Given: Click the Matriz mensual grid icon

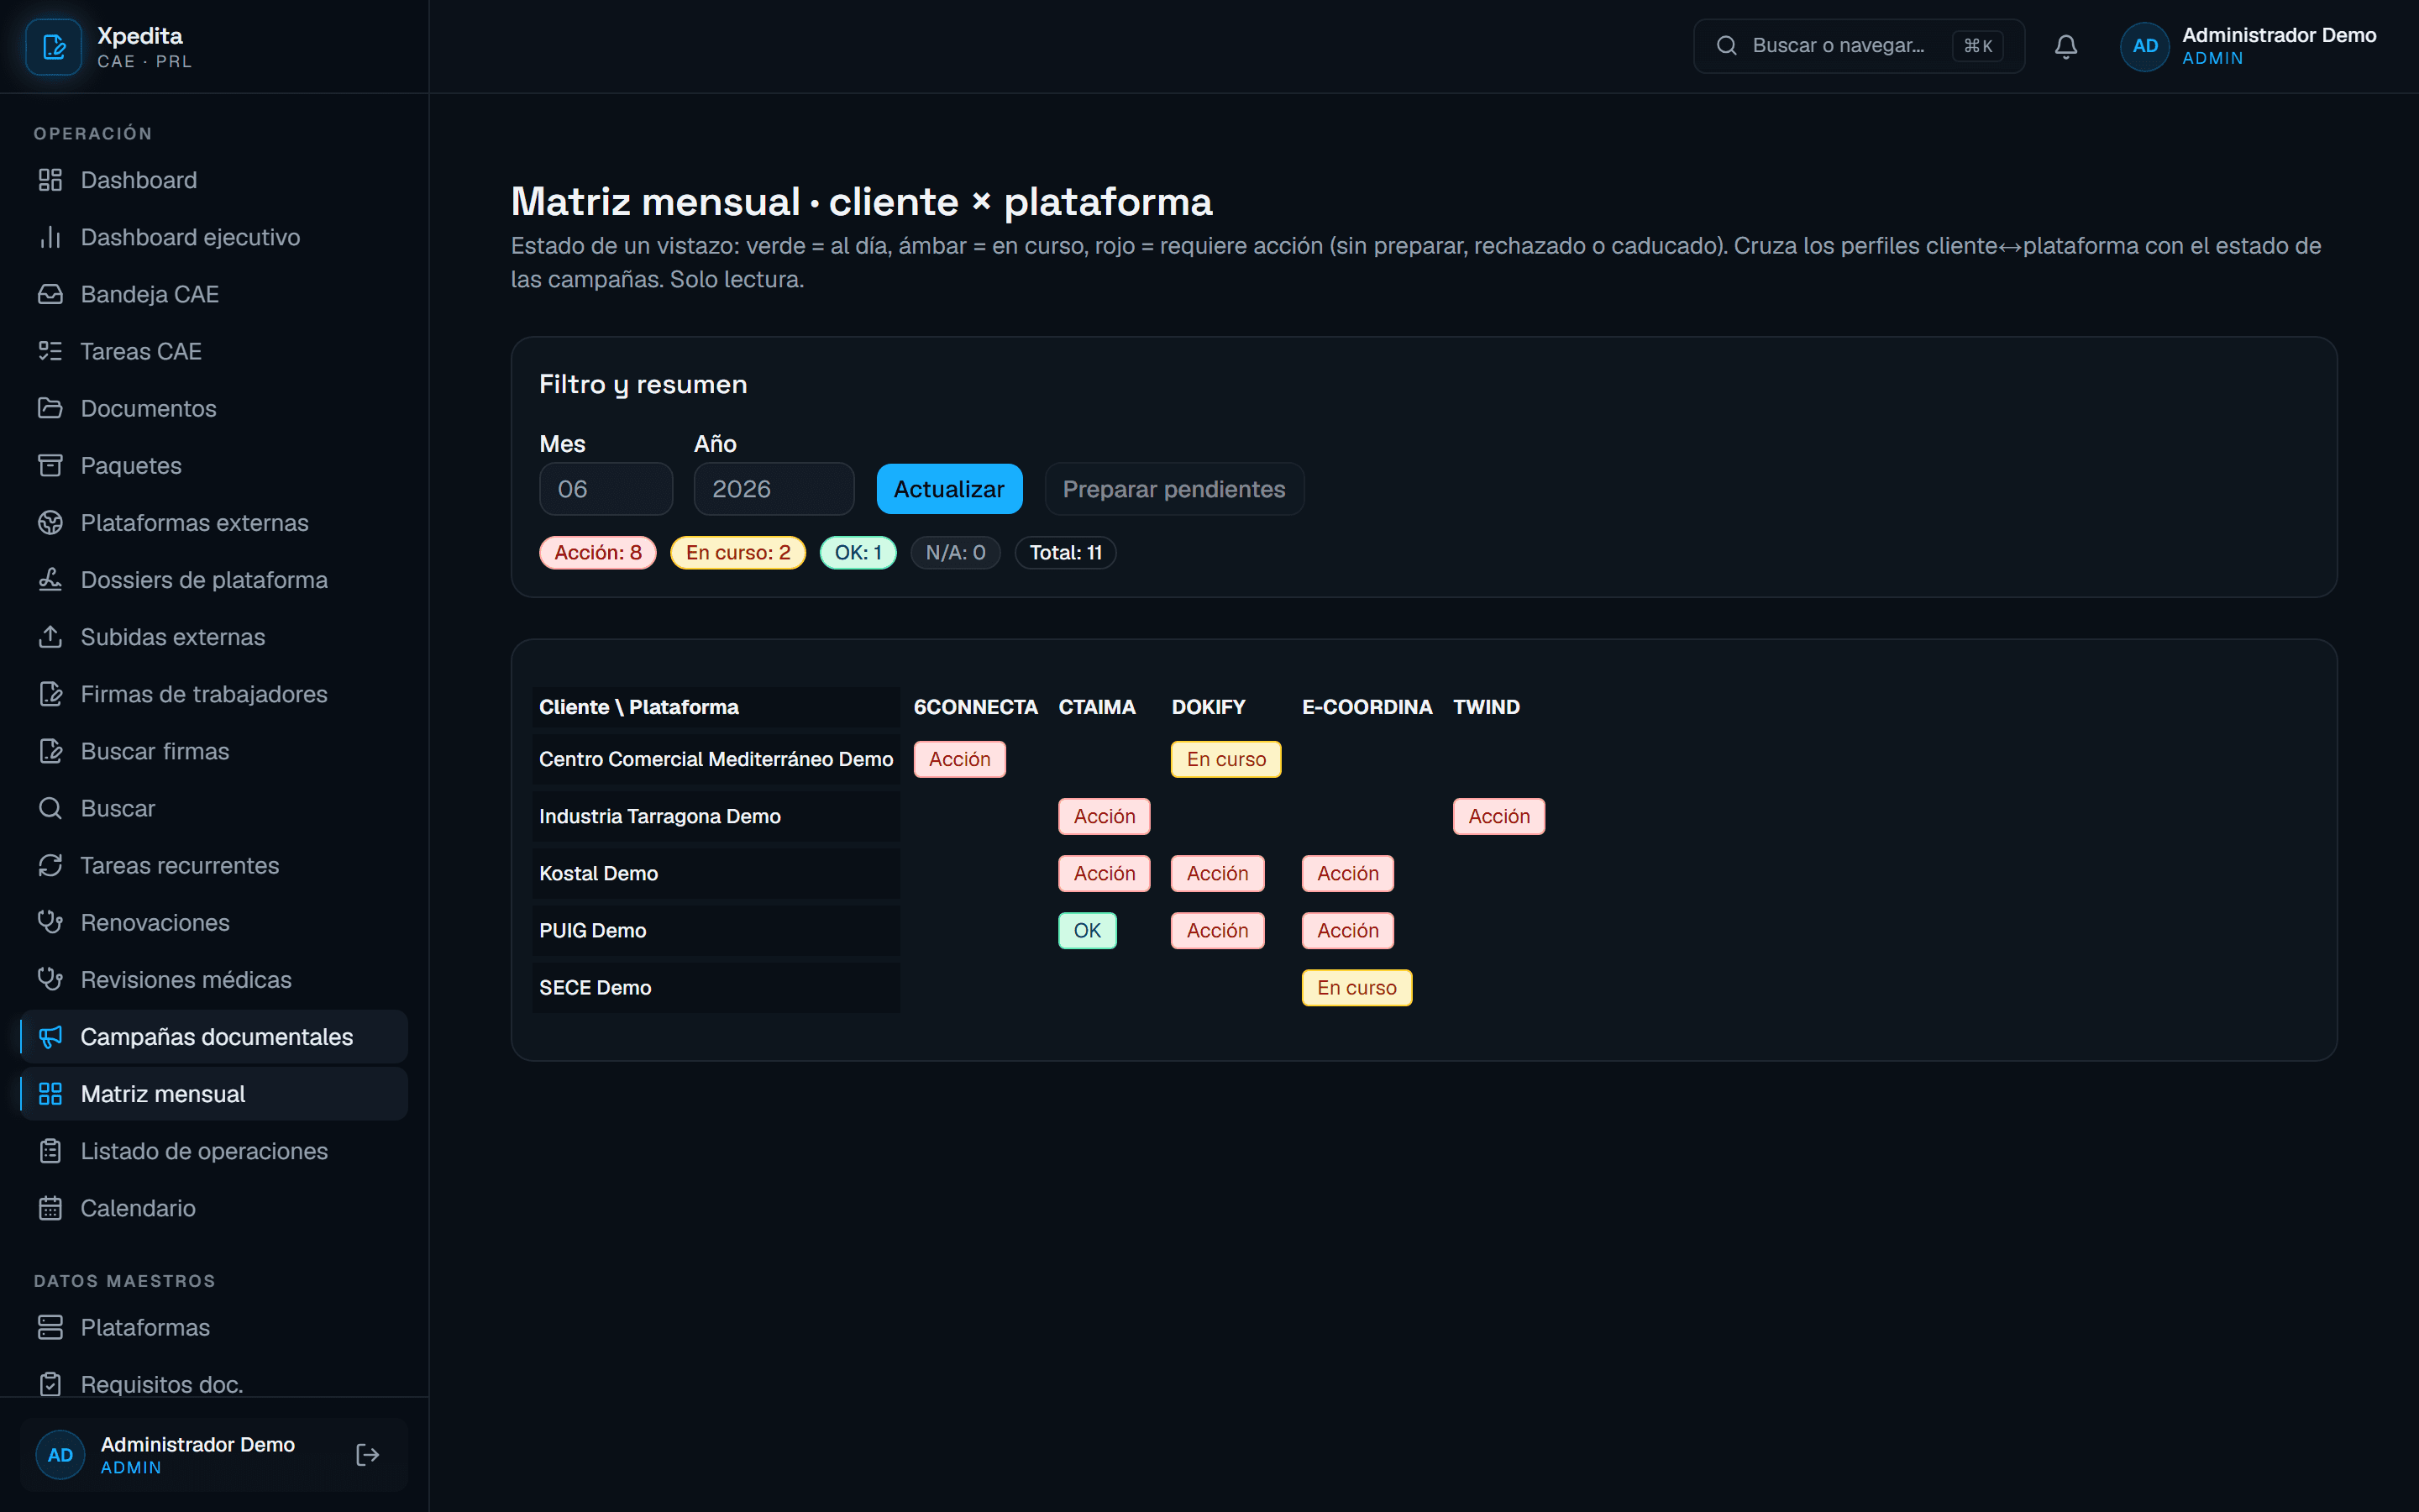Looking at the screenshot, I should (50, 1094).
